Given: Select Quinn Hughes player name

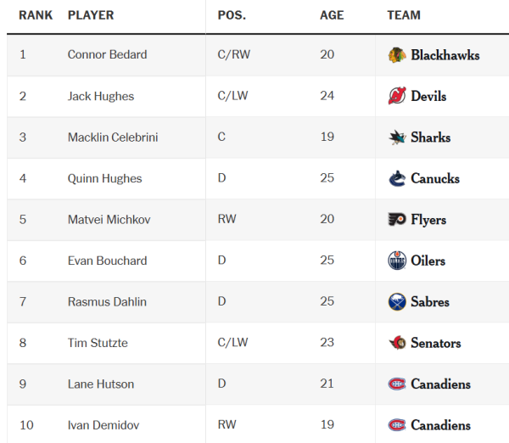Looking at the screenshot, I should (104, 178).
